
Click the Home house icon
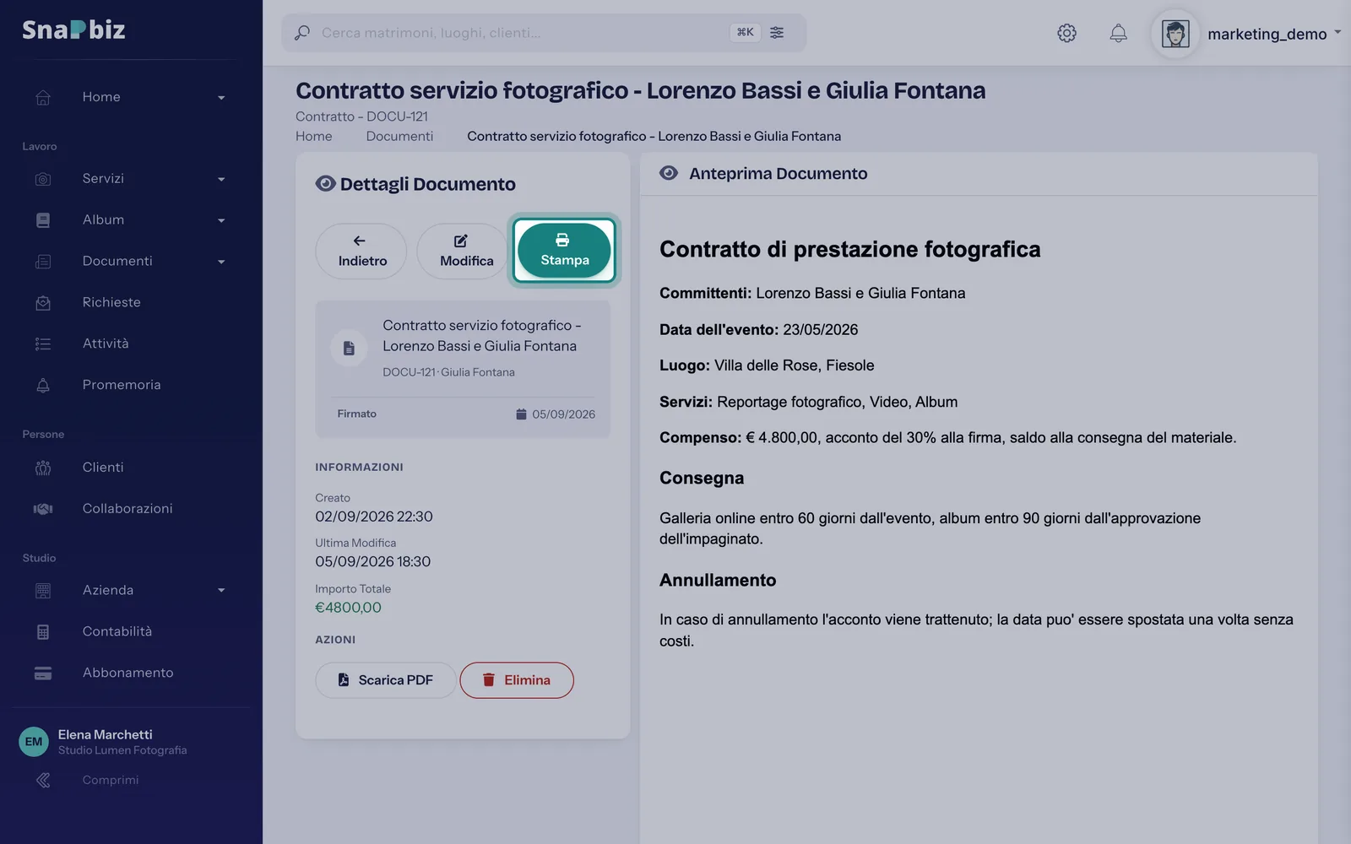pos(43,98)
